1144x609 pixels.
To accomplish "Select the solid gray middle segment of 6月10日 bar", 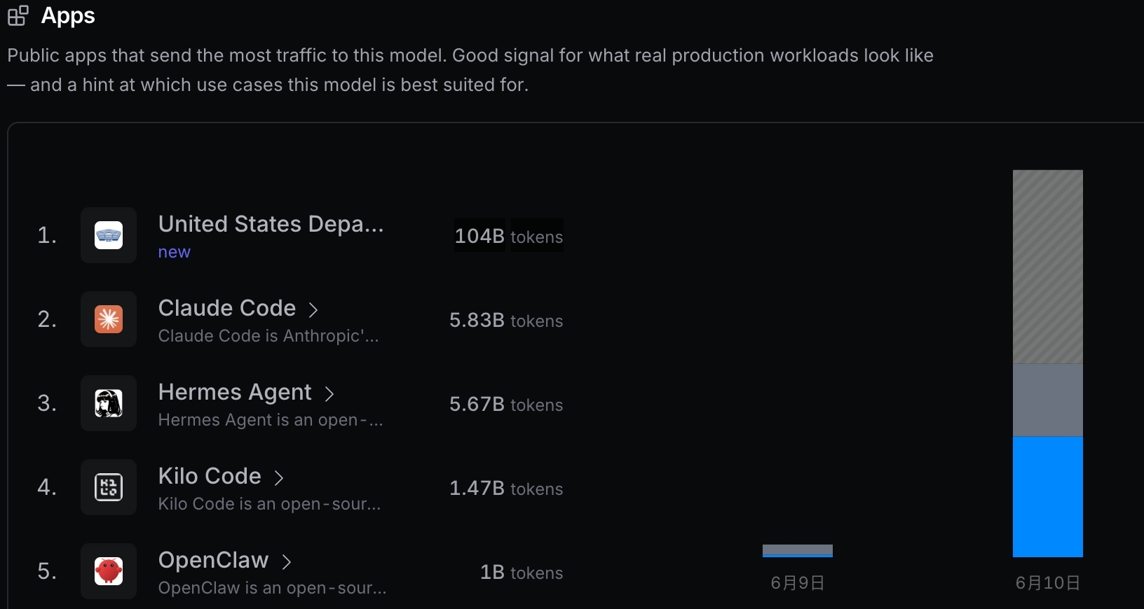I will coord(1048,400).
